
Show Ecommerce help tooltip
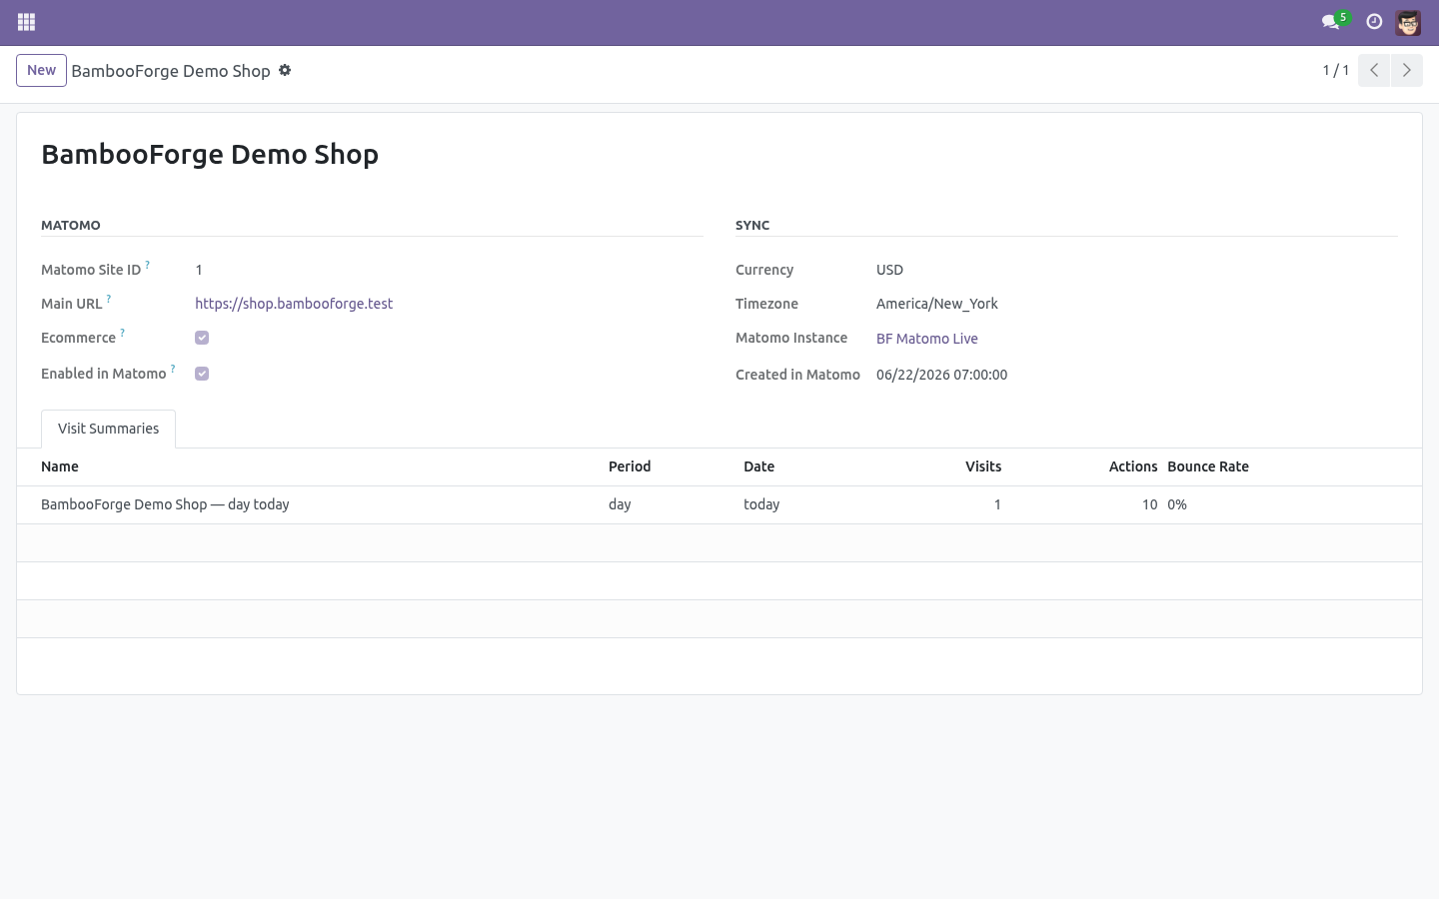[122, 333]
